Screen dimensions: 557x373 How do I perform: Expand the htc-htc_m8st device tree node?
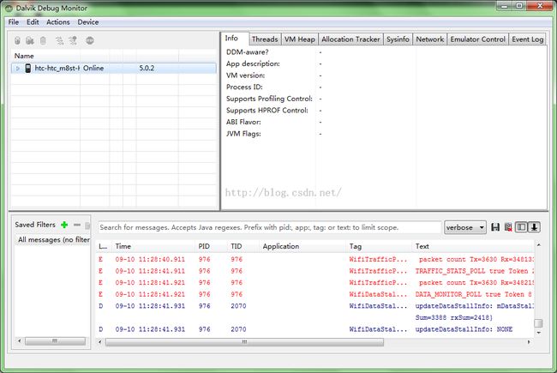pos(18,69)
